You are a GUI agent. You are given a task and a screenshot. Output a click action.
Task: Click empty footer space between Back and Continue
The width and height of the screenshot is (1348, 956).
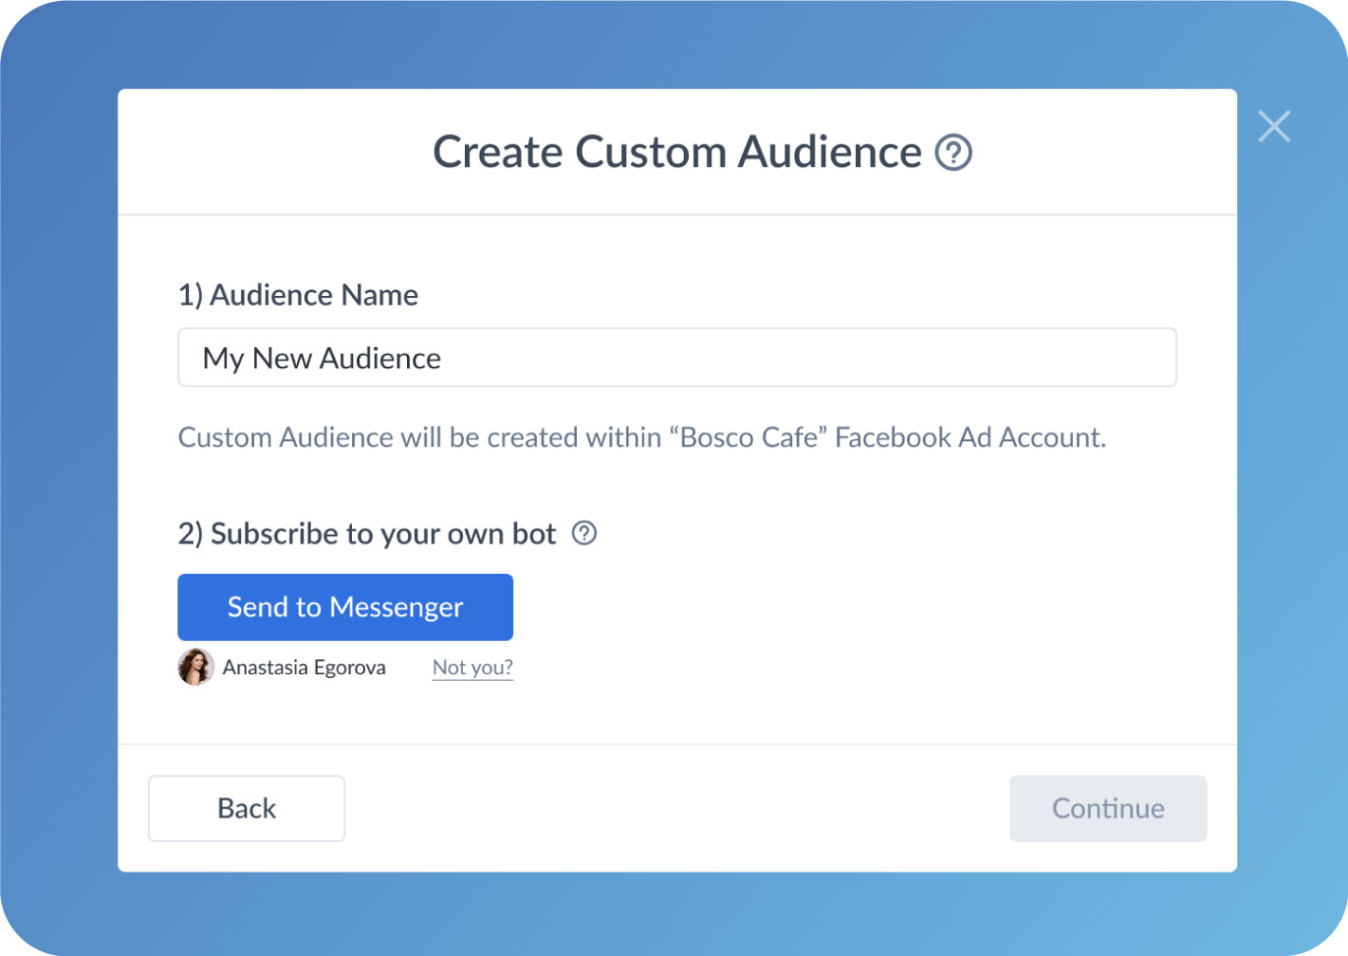coord(674,808)
